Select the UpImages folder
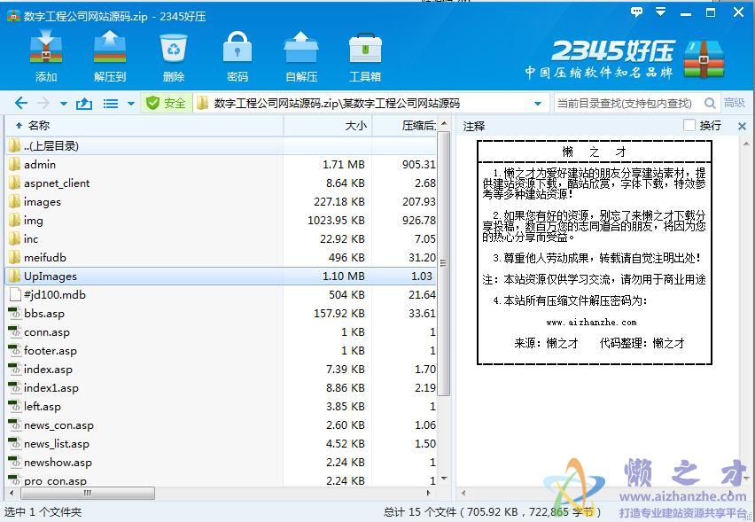The width and height of the screenshot is (755, 522). coord(222,277)
